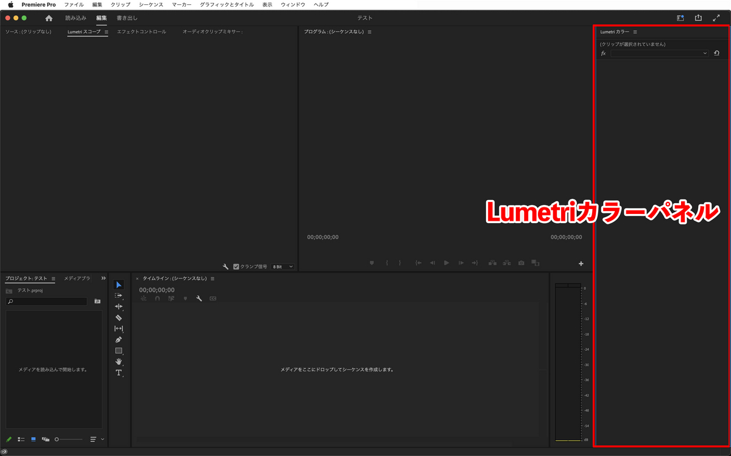Click the Lumetri Color reset effect icon
This screenshot has height=456, width=731.
coord(716,54)
